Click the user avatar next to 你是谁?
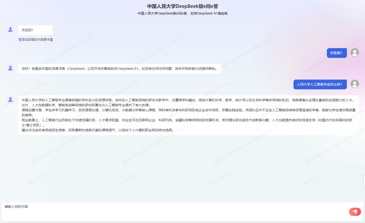The height and width of the screenshot is (223, 365). click(x=354, y=53)
